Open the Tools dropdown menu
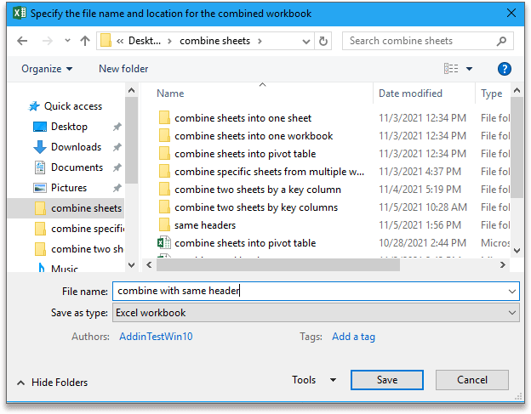 [314, 380]
